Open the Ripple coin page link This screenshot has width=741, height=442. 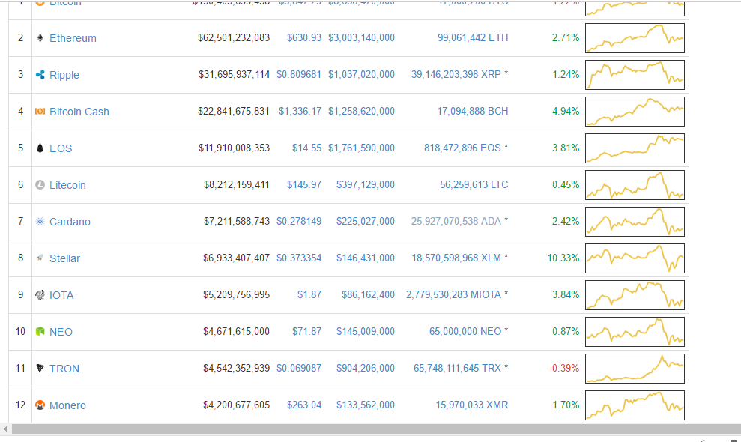[x=64, y=75]
